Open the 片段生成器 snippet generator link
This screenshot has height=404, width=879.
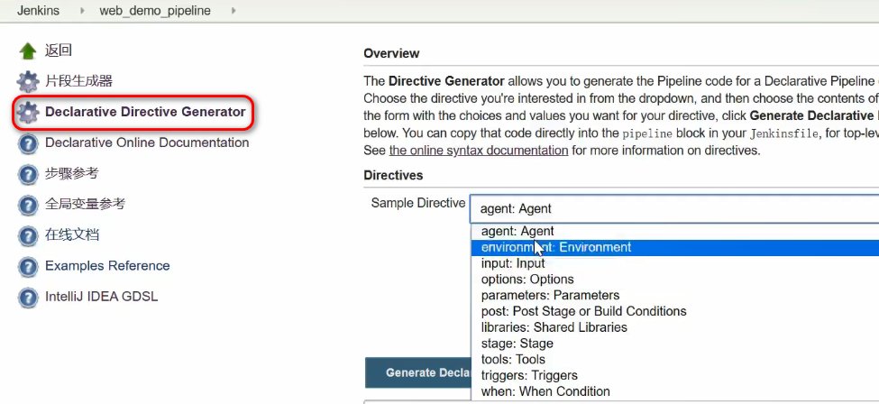(x=78, y=81)
